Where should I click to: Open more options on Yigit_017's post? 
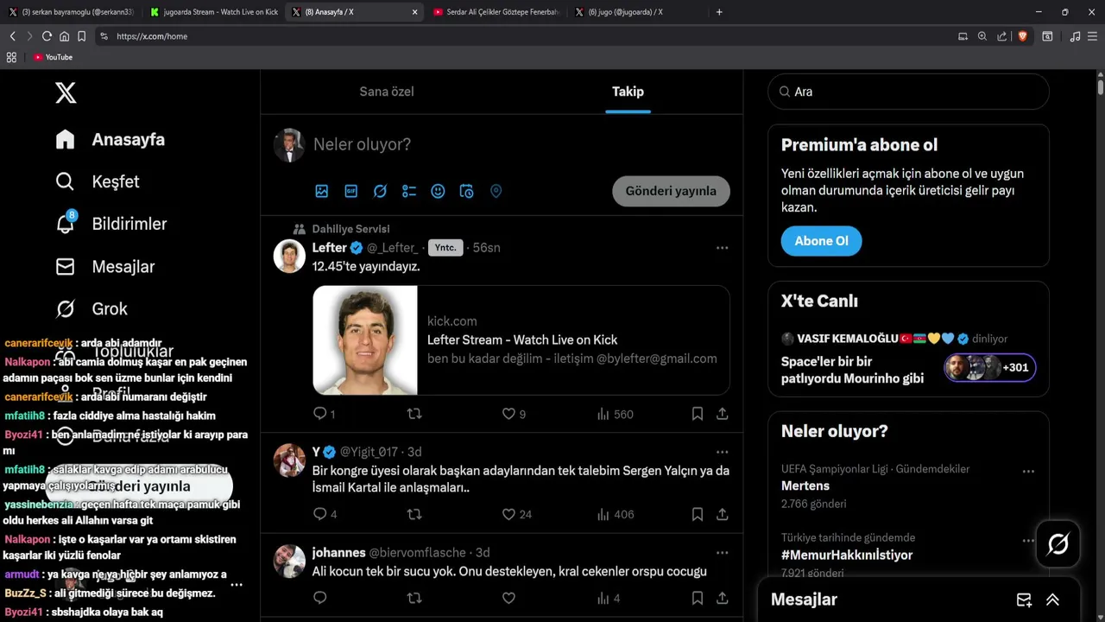(722, 452)
